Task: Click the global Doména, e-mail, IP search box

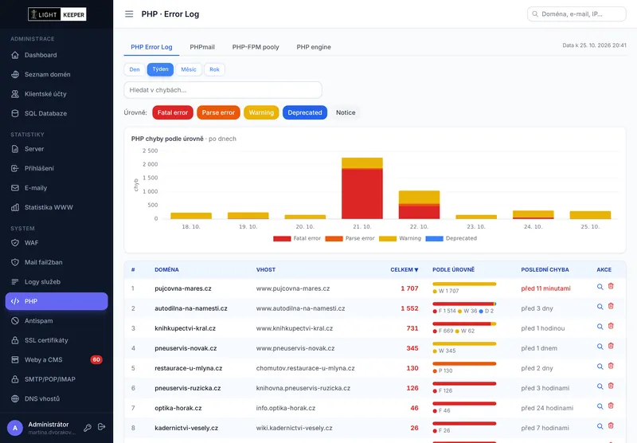Action: [576, 14]
